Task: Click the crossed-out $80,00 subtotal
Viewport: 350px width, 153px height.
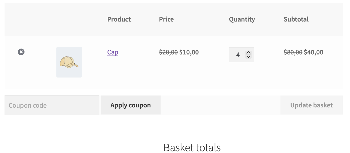Action: point(293,52)
